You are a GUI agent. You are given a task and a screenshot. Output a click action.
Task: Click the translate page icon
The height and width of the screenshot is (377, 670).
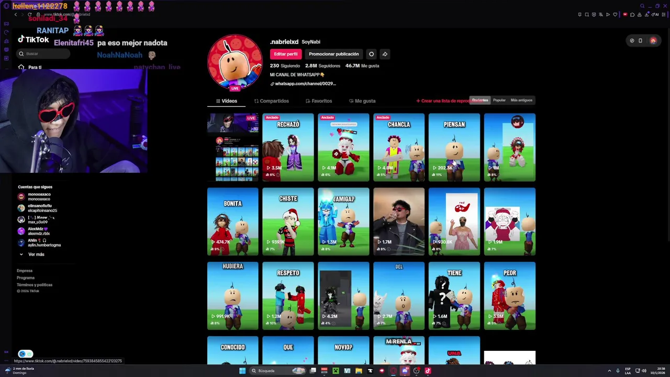click(601, 15)
